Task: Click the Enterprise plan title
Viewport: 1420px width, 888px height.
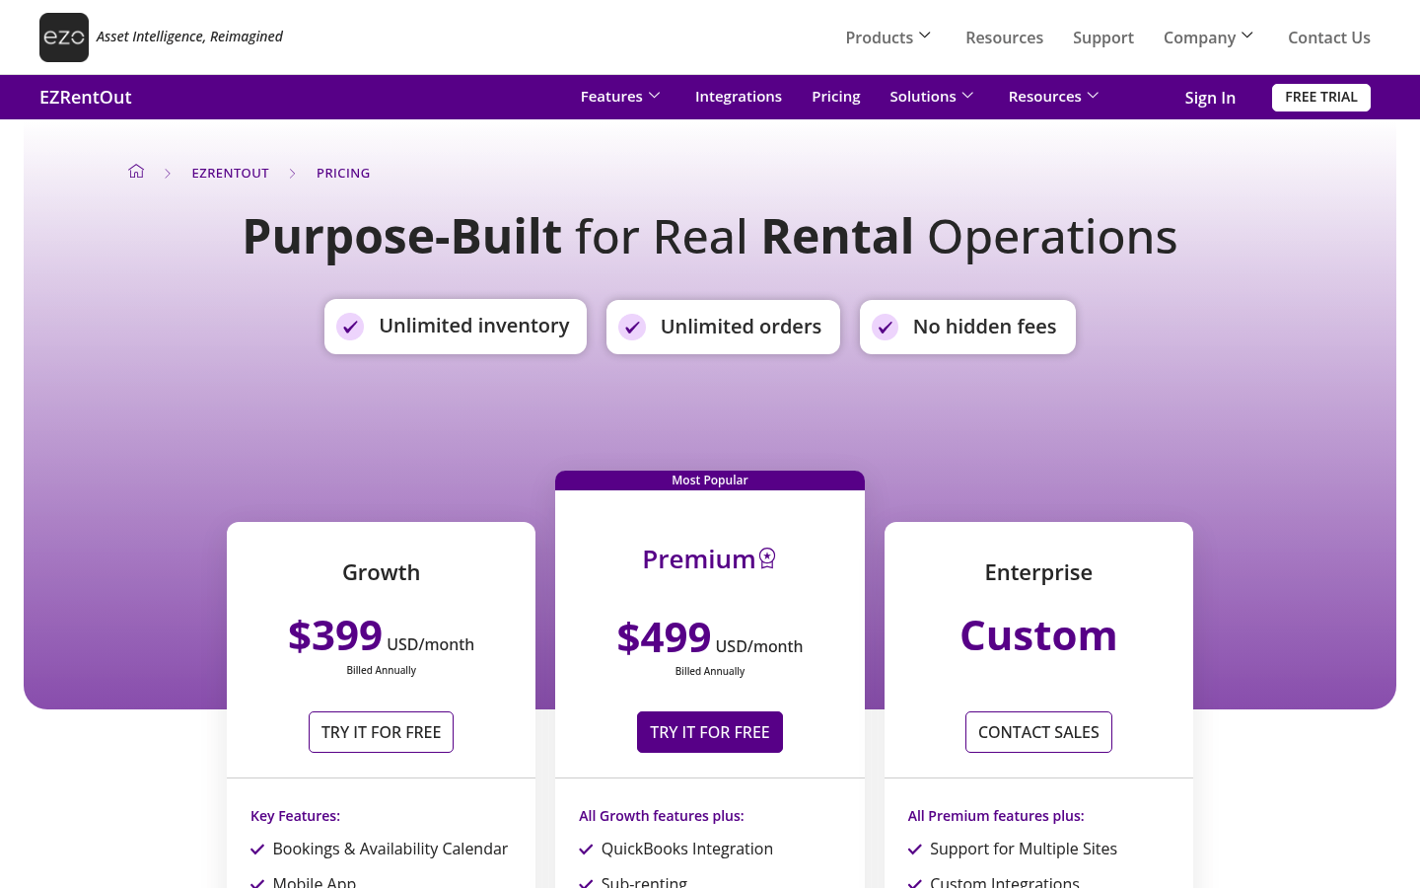Action: (x=1038, y=572)
